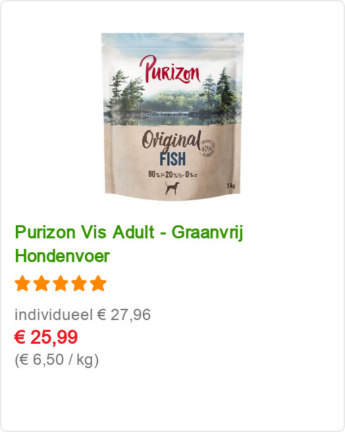The image size is (345, 432).
Task: Select the second orange rating star
Action: coord(41,283)
